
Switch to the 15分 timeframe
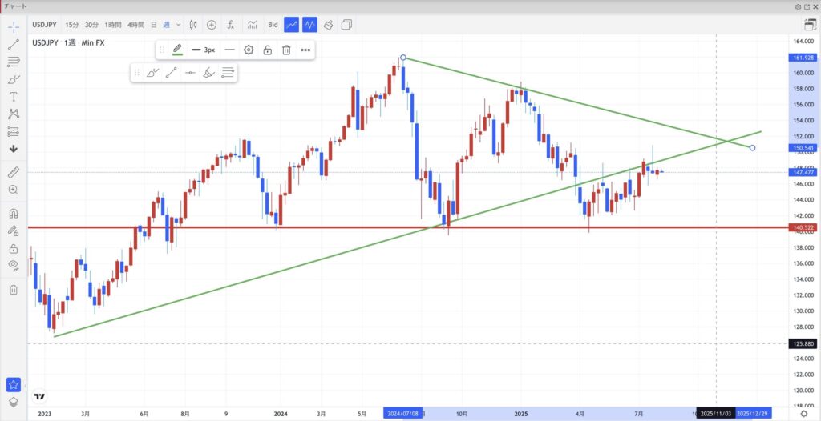[71, 25]
